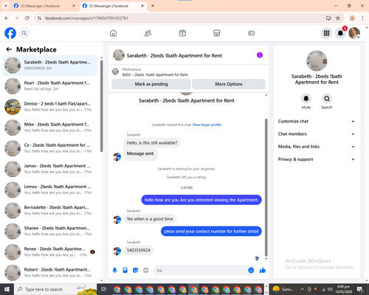Open Bernadette apartment conversation
The width and height of the screenshot is (369, 295).
(49, 210)
